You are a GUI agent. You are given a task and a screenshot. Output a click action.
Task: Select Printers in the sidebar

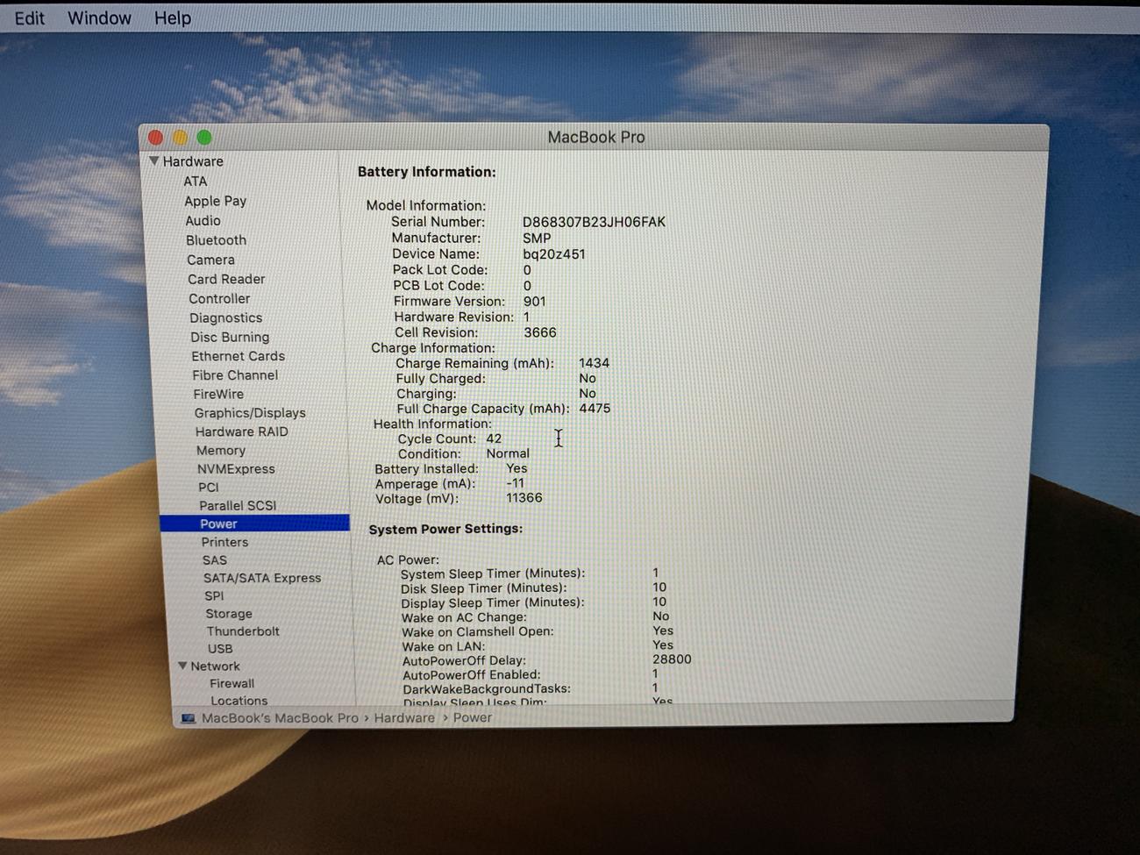[224, 542]
